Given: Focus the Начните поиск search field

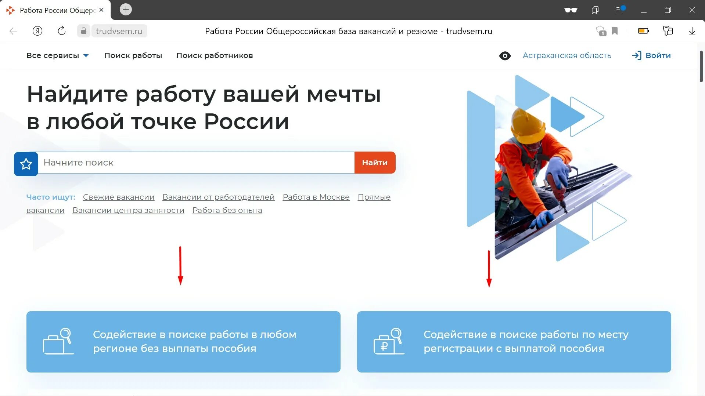Looking at the screenshot, I should click(x=196, y=163).
